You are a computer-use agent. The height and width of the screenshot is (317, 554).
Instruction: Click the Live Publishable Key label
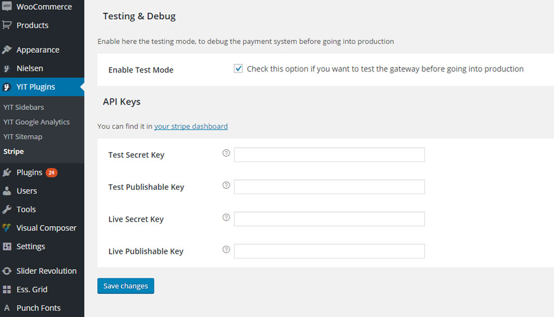tap(145, 251)
